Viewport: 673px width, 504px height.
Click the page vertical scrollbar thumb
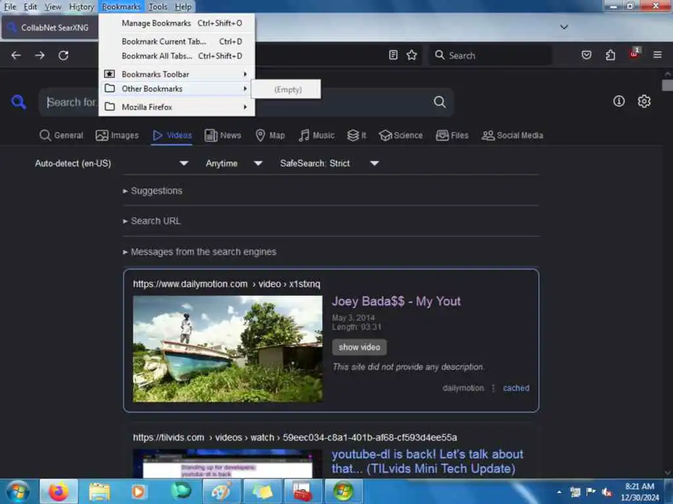coord(667,85)
